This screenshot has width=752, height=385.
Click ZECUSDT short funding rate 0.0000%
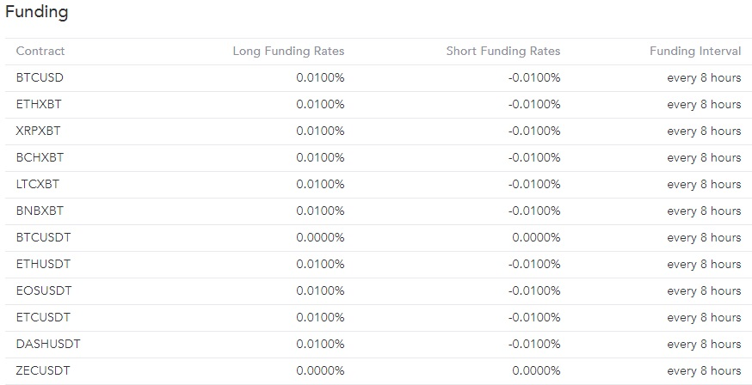536,370
